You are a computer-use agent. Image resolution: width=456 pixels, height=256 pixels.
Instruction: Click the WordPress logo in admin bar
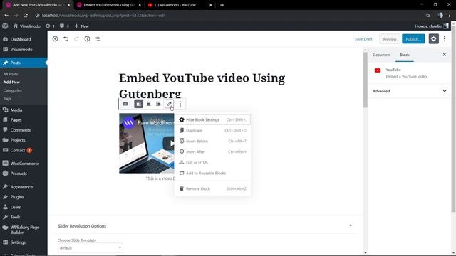click(x=5, y=26)
